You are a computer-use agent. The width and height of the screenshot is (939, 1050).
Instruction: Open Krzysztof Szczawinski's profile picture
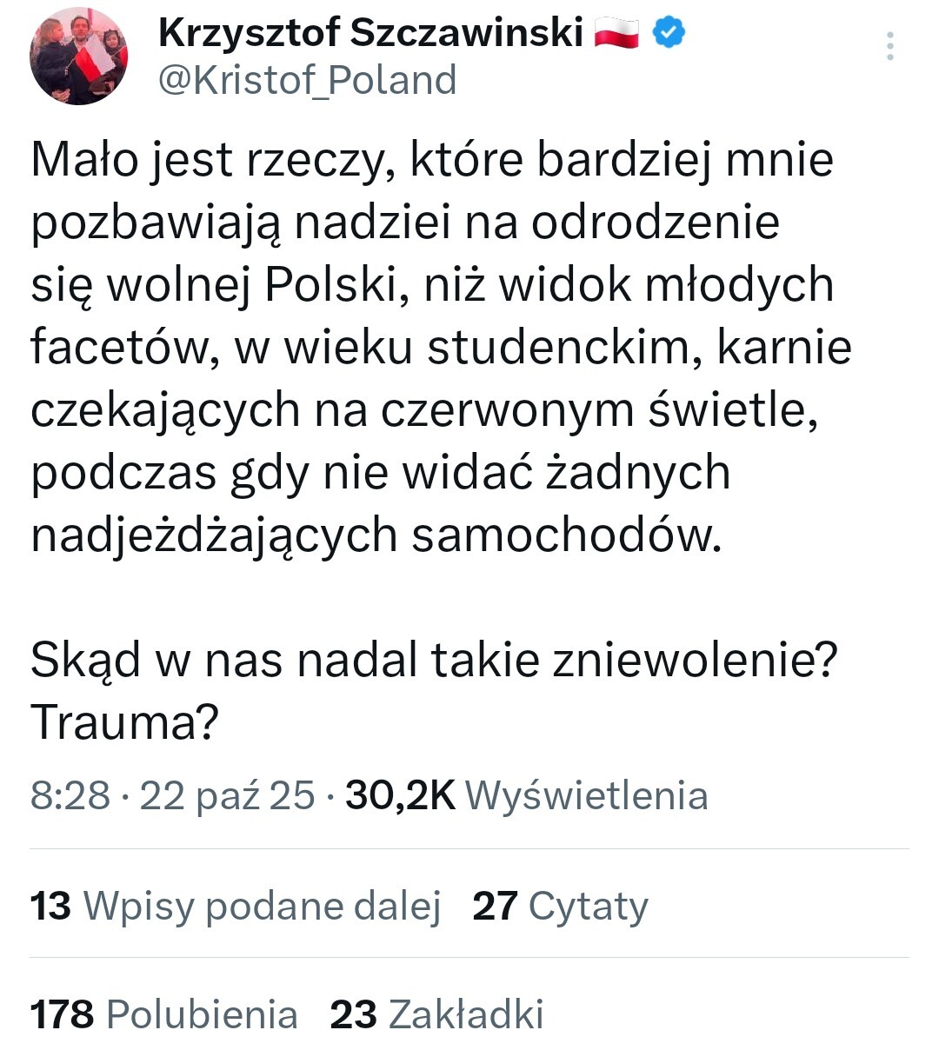point(78,57)
